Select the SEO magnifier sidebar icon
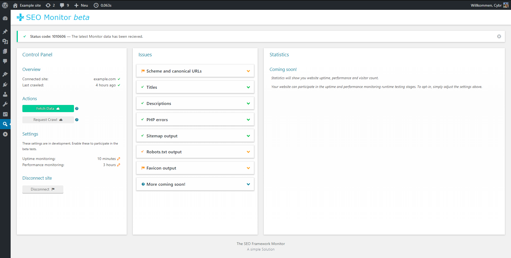This screenshot has height=258, width=511. click(x=5, y=124)
